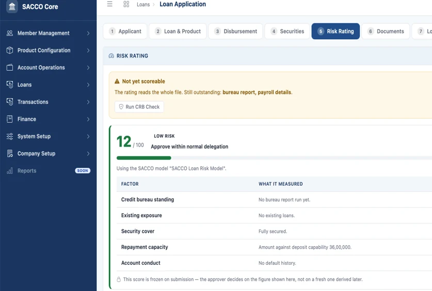Click the WHAT IT MEASURED column header
The image size is (432, 291).
(280, 184)
